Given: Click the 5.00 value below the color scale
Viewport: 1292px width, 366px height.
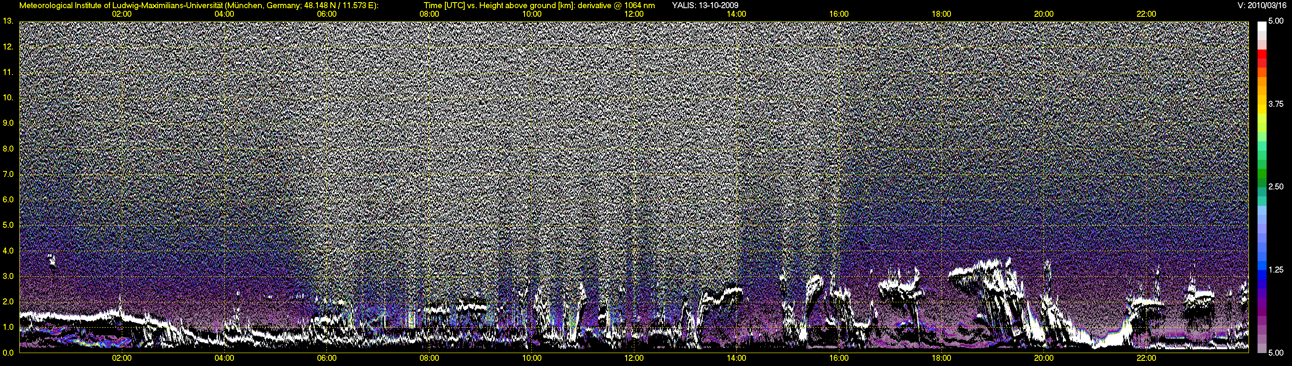Looking at the screenshot, I should [x=1276, y=353].
